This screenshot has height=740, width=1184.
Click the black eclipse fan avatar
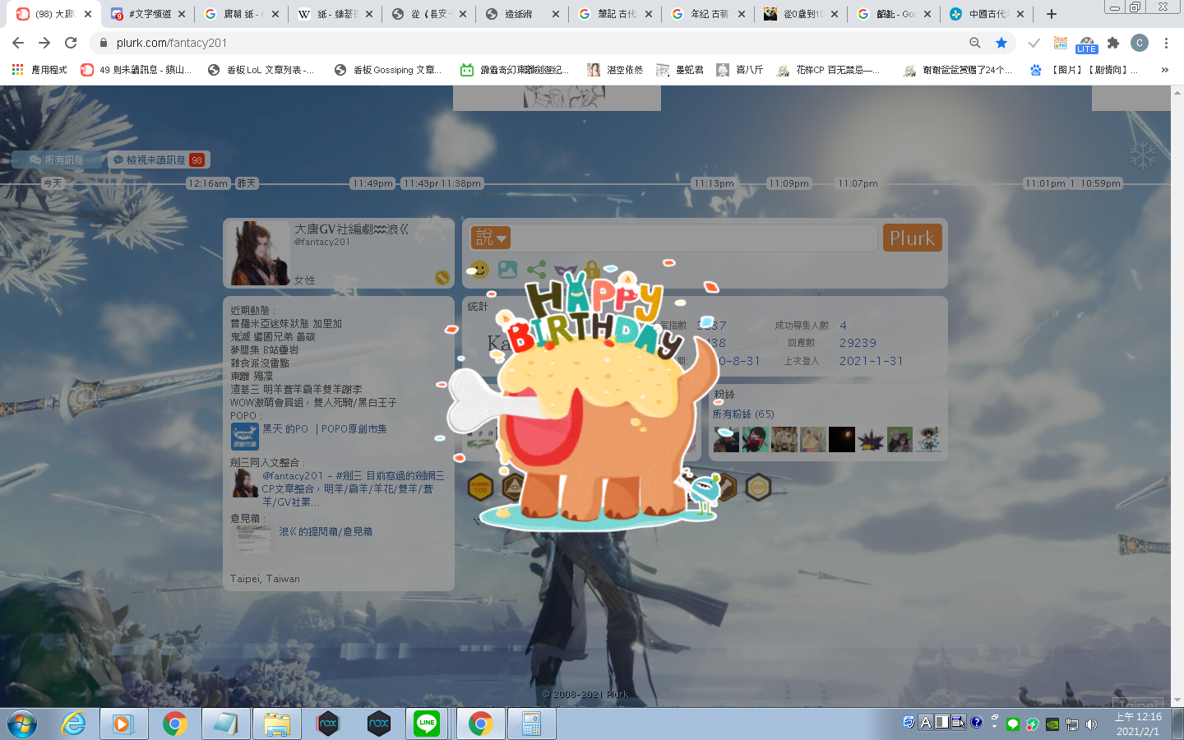click(842, 439)
